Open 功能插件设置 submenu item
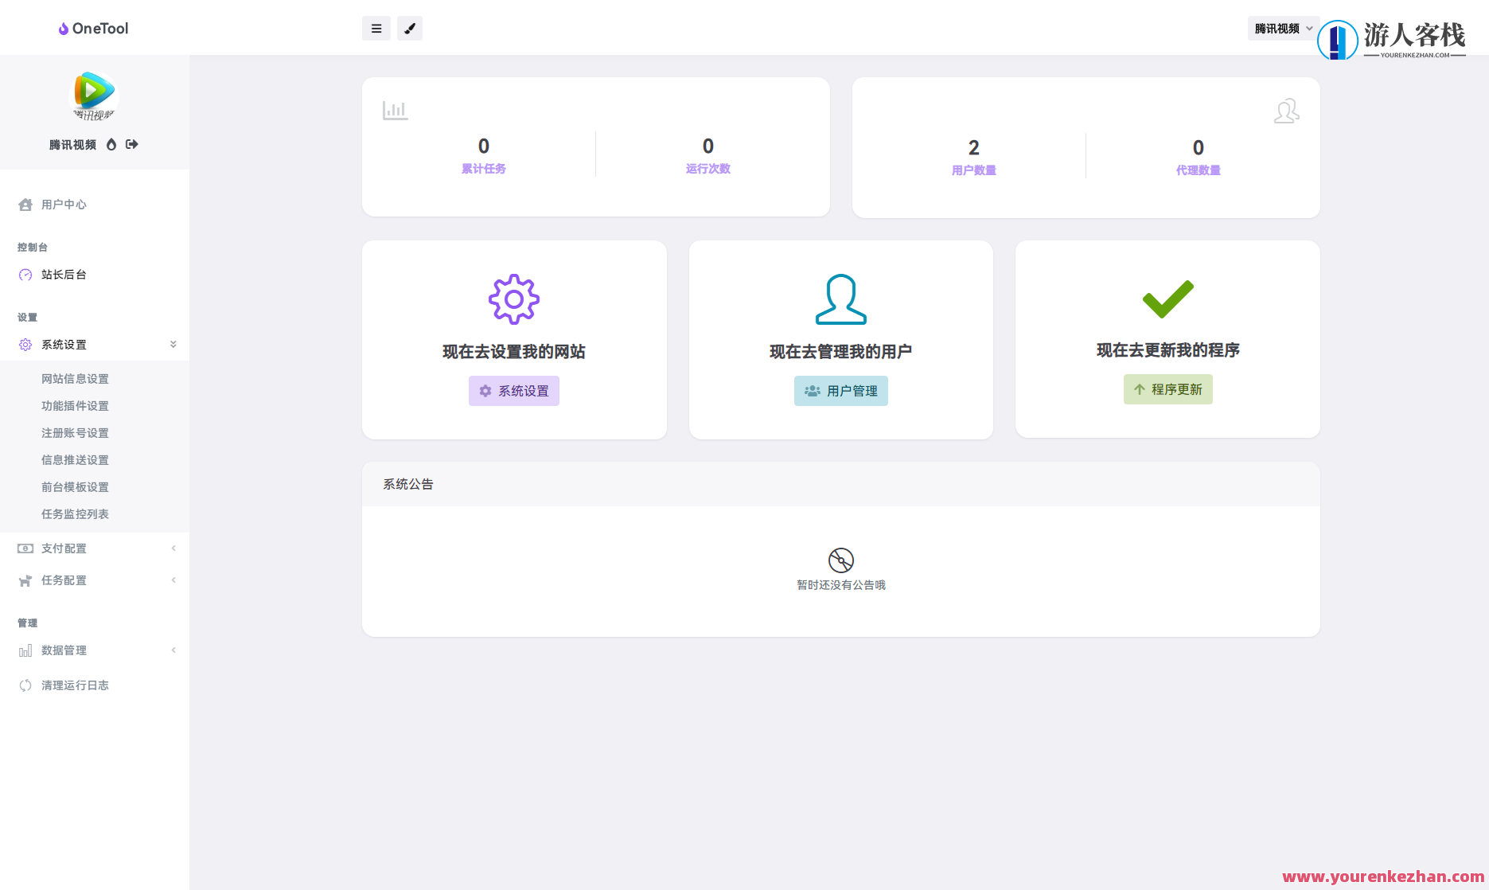 [x=75, y=406]
